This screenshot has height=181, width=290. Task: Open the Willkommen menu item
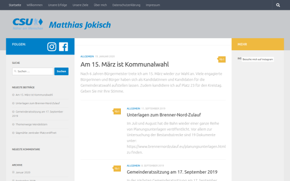pyautogui.click(x=35, y=5)
